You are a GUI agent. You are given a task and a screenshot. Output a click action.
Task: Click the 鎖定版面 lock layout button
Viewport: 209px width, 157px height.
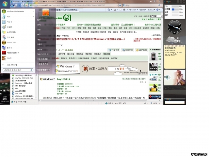click(x=141, y=50)
